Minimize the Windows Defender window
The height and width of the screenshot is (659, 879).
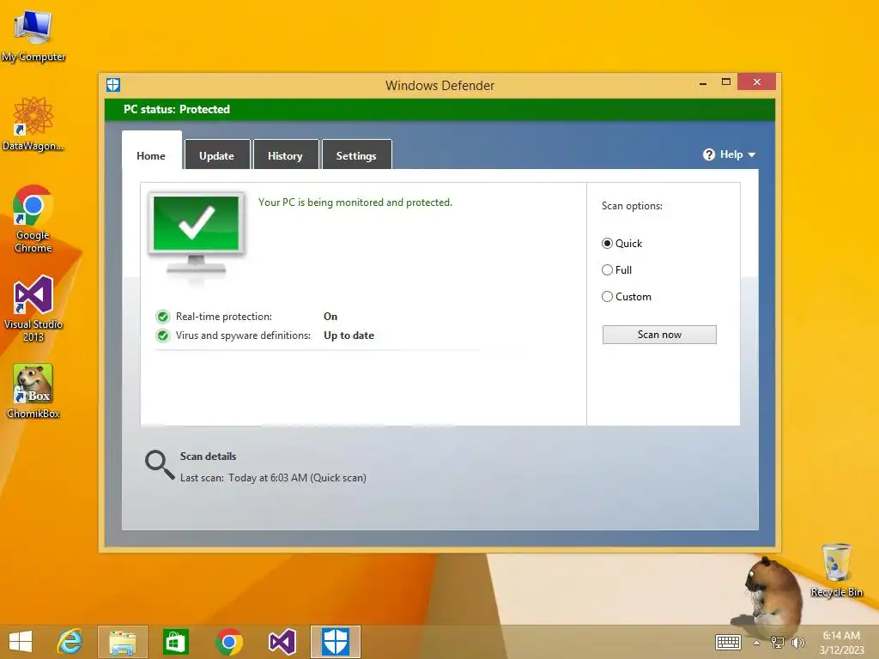703,83
